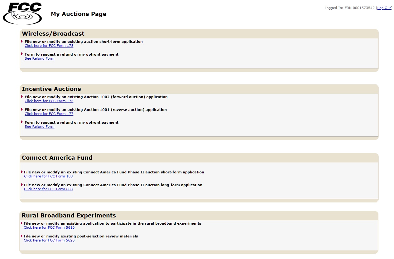The height and width of the screenshot is (259, 394).
Task: Click red arrow beside Auction 1002 forward auction
Action: [22, 97]
